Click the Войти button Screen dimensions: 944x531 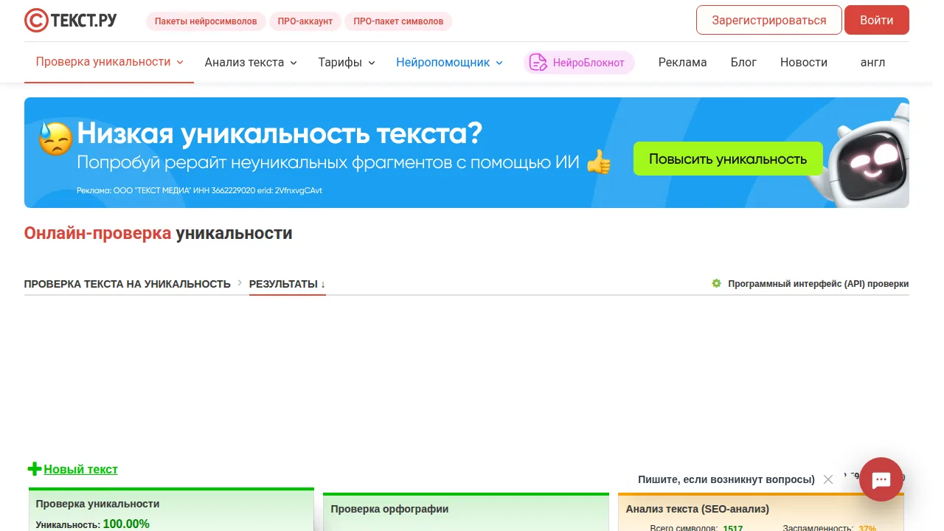point(877,20)
